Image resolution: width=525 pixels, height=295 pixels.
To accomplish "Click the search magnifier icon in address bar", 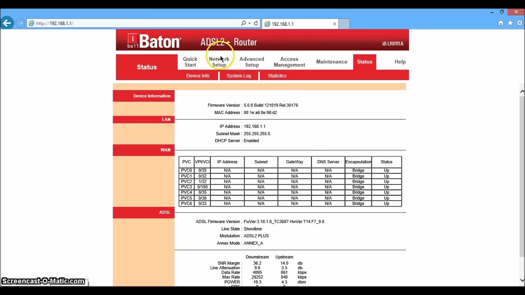I will point(243,23).
